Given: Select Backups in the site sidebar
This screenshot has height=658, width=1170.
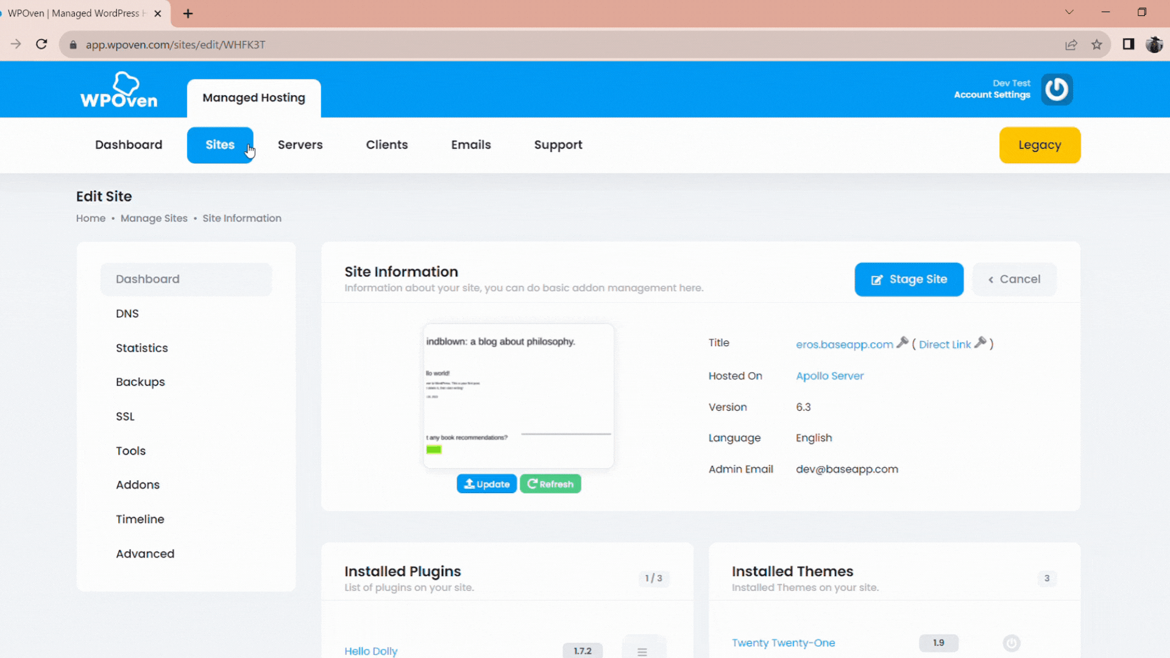Looking at the screenshot, I should pyautogui.click(x=141, y=382).
